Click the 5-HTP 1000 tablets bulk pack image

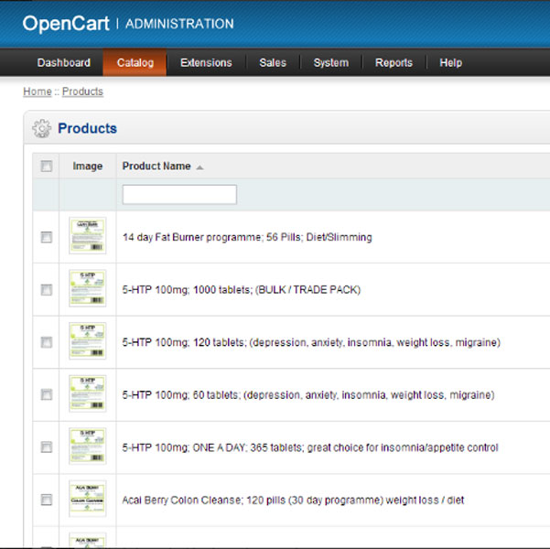coord(88,289)
